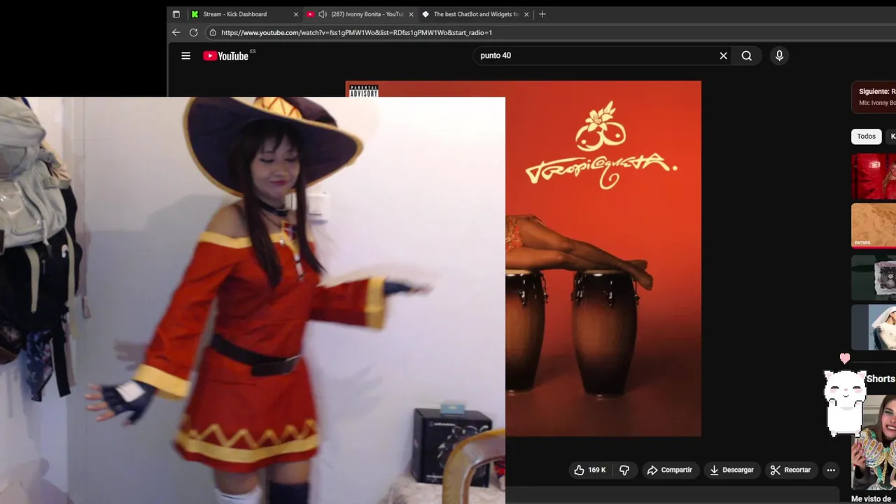Switch to Stream - Kick Dashboard tab
Viewport: 896px width, 504px height.
(x=244, y=14)
